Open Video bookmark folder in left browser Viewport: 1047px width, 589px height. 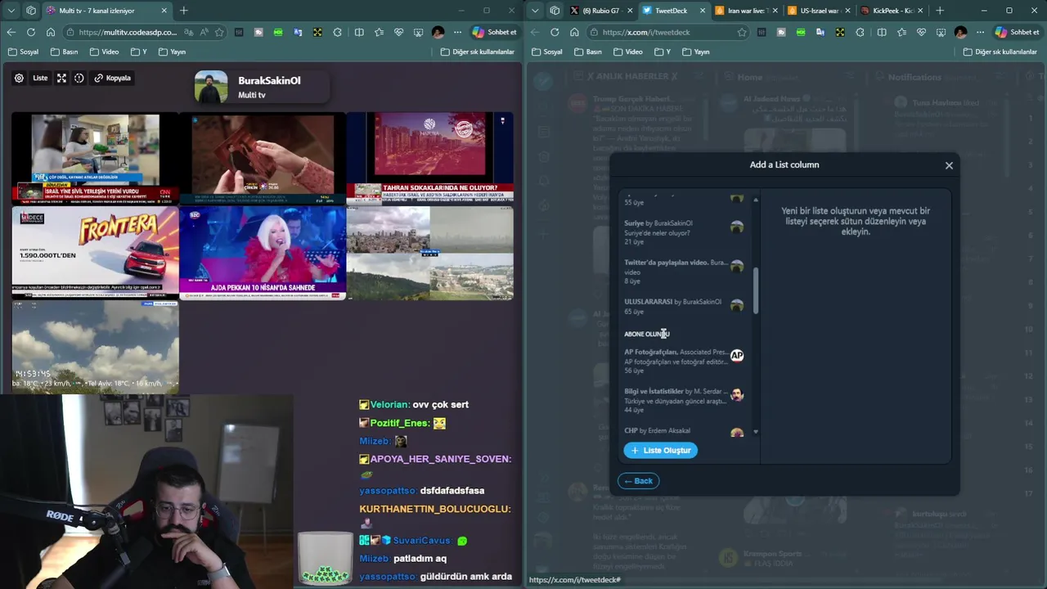(x=105, y=52)
